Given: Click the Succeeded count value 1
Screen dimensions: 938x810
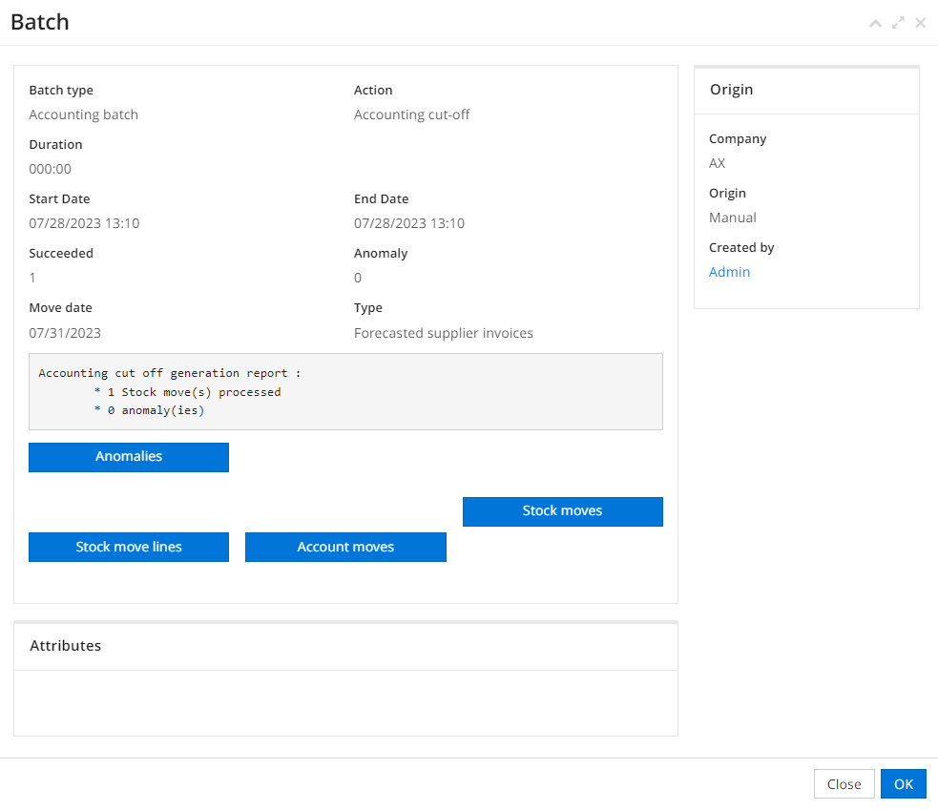Looking at the screenshot, I should (32, 278).
